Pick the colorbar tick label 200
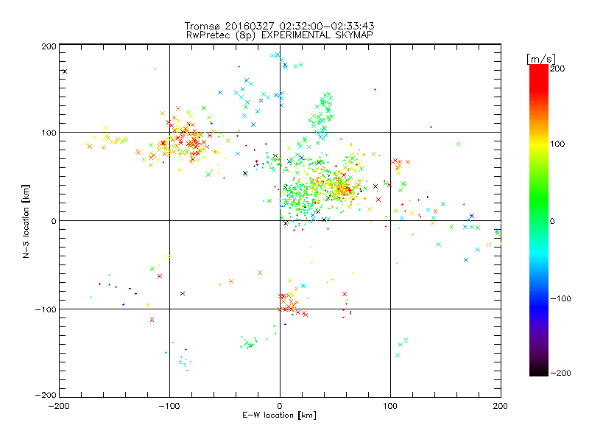The width and height of the screenshot is (589, 442). tap(557, 69)
